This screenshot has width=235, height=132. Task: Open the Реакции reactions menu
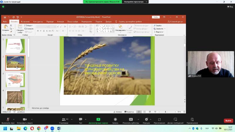click(146, 120)
